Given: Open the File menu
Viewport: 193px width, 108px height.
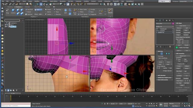Looking at the screenshot, I should [3, 1].
